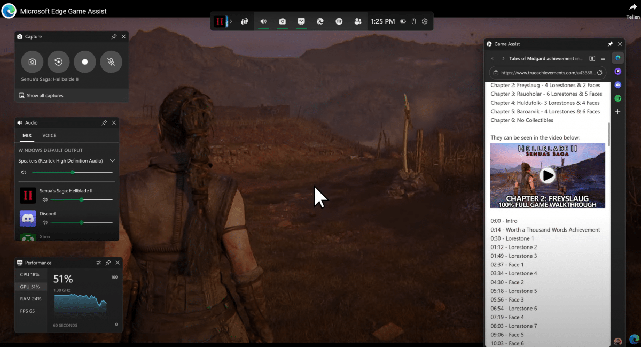Reload the page in Game Assist

tap(600, 73)
